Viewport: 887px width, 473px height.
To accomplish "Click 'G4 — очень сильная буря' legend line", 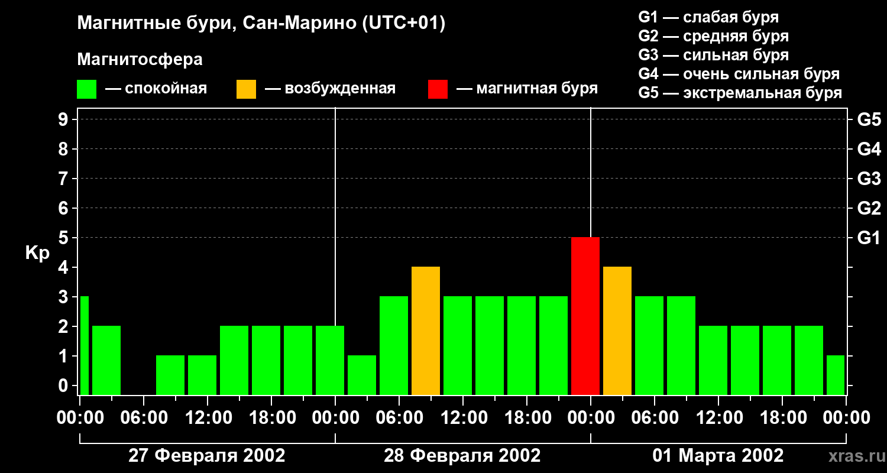I will 739,74.
